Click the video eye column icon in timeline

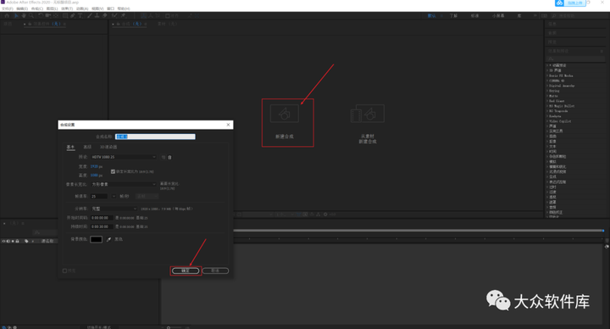pyautogui.click(x=3, y=242)
